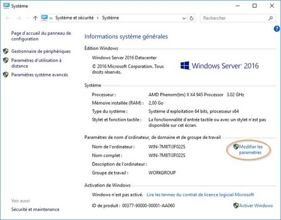Select the WORKGROUP value
Viewport: 281px width, 220px height.
point(162,173)
